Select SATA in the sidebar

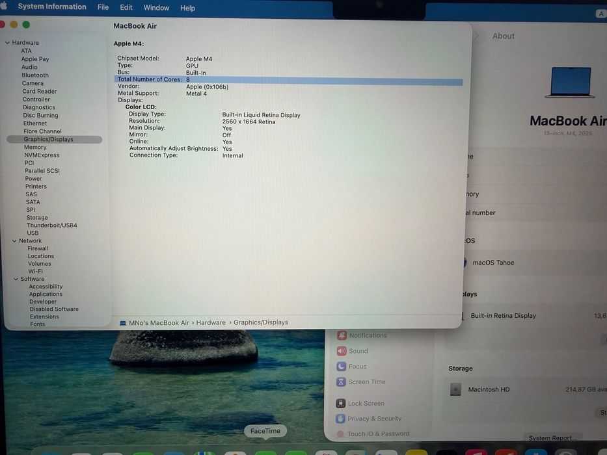coord(33,201)
